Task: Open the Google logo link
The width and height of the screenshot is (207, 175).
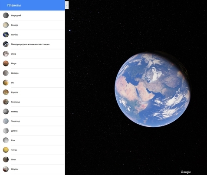Action: pyautogui.click(x=186, y=172)
